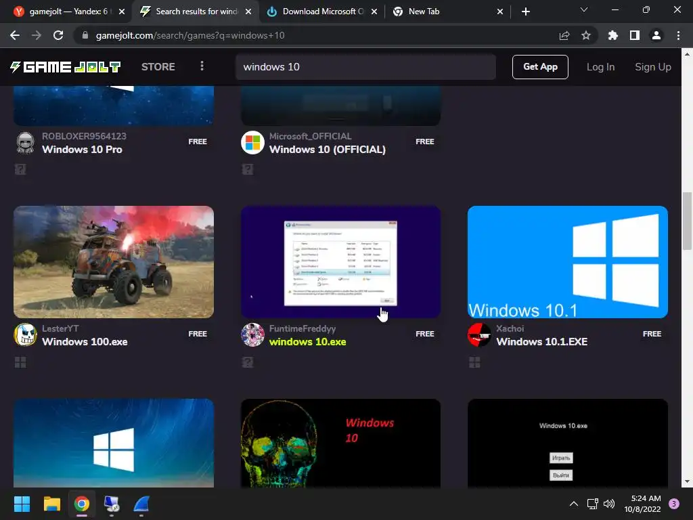Click the computer monitor taskbar app icon
Image resolution: width=693 pixels, height=520 pixels.
pos(112,504)
